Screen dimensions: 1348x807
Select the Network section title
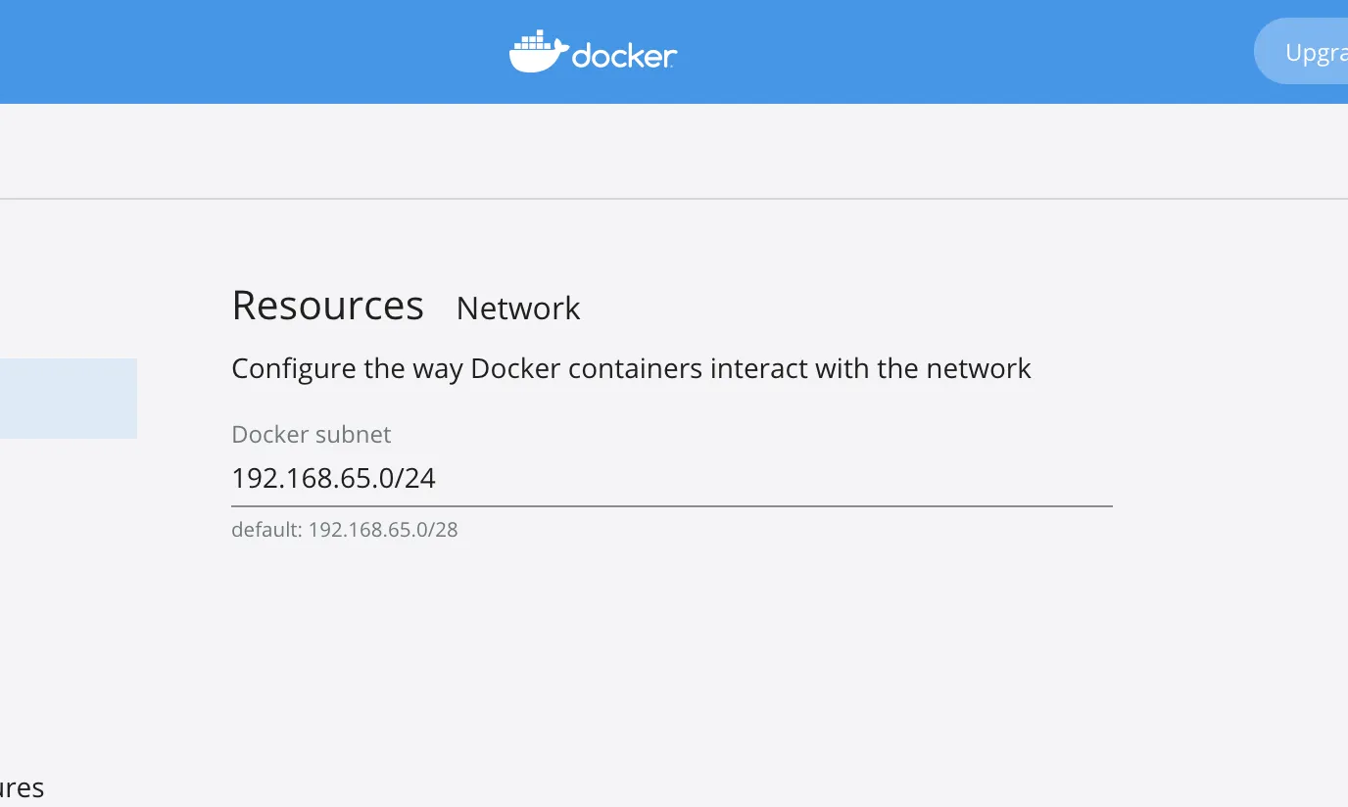click(518, 309)
